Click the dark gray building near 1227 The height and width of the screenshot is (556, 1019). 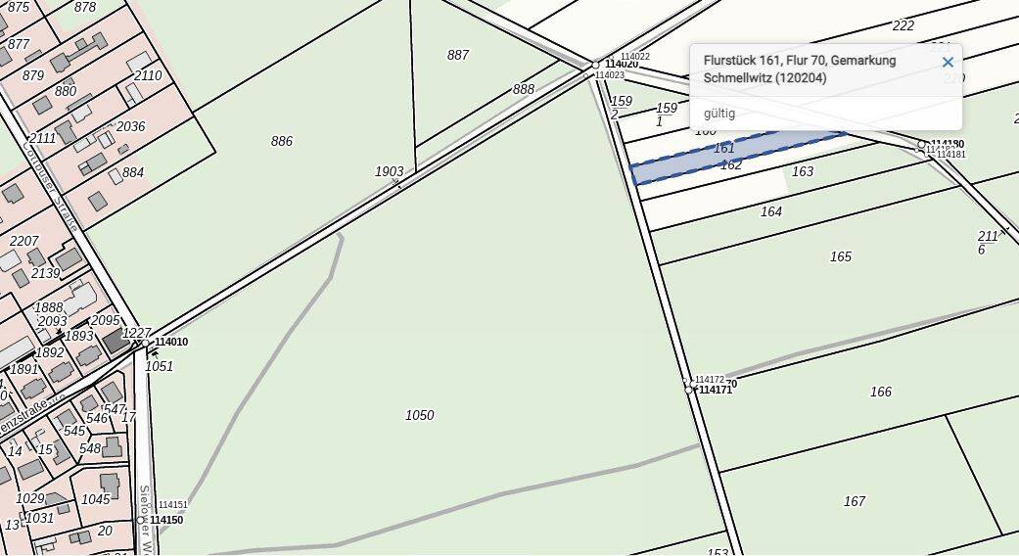pyautogui.click(x=116, y=341)
